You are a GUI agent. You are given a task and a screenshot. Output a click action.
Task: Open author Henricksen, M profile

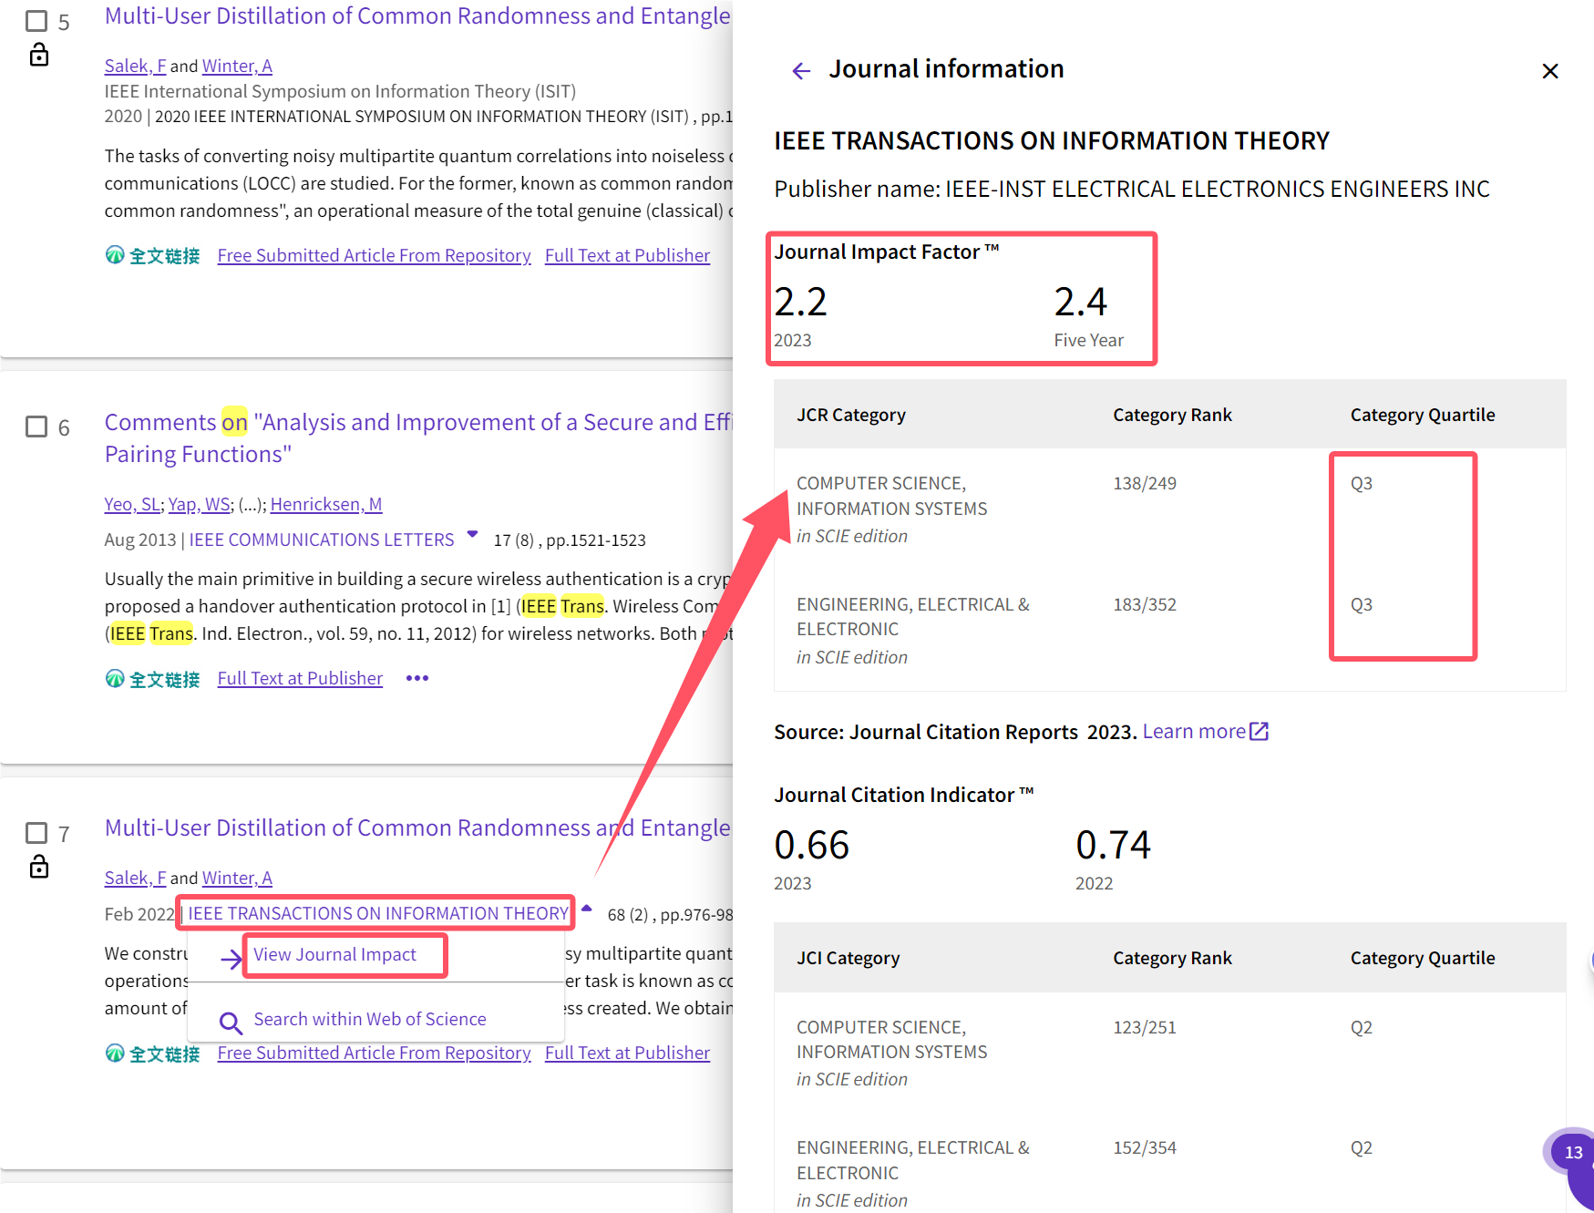click(x=326, y=504)
